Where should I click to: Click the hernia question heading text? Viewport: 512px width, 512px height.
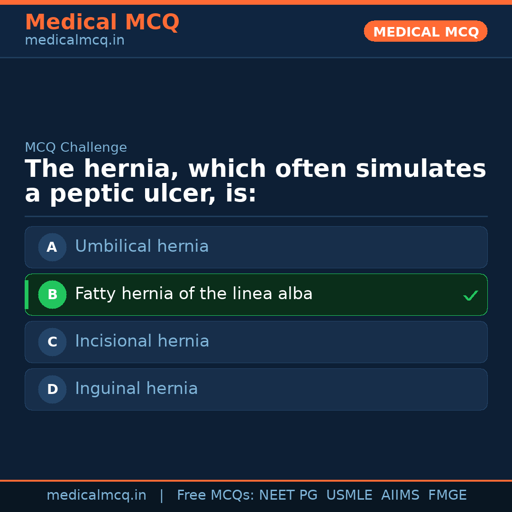tap(255, 182)
